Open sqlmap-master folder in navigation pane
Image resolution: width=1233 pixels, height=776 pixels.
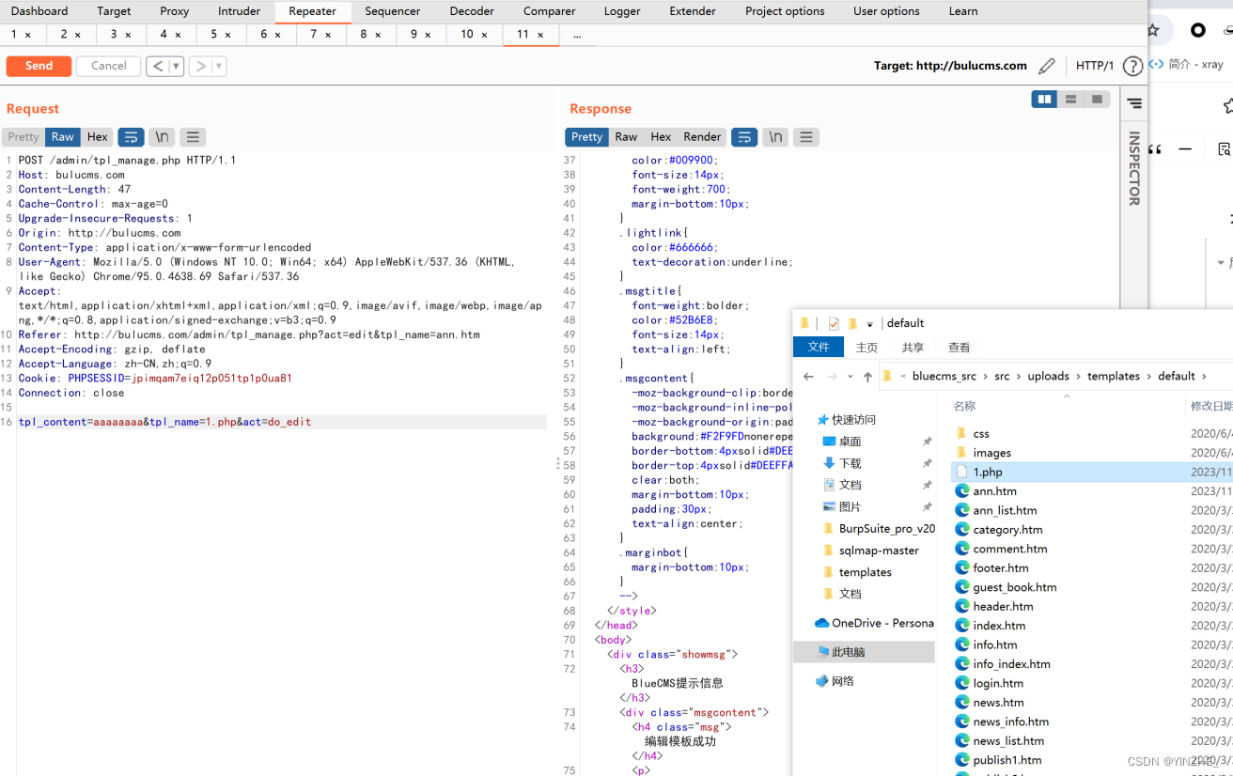point(871,551)
